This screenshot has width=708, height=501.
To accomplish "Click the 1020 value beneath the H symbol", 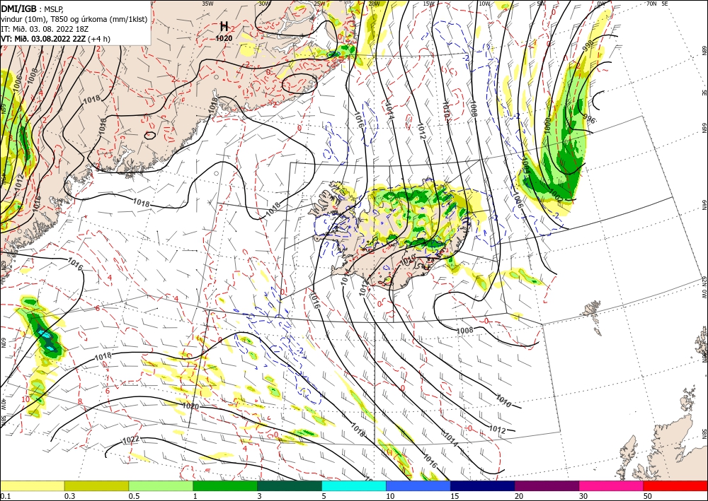I will [x=224, y=38].
